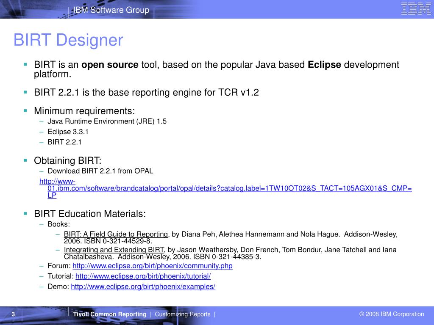Click 'Java Runtime Environment (JRE) 1.5' item
Viewport: 434px width, 325px height.
click(x=107, y=121)
